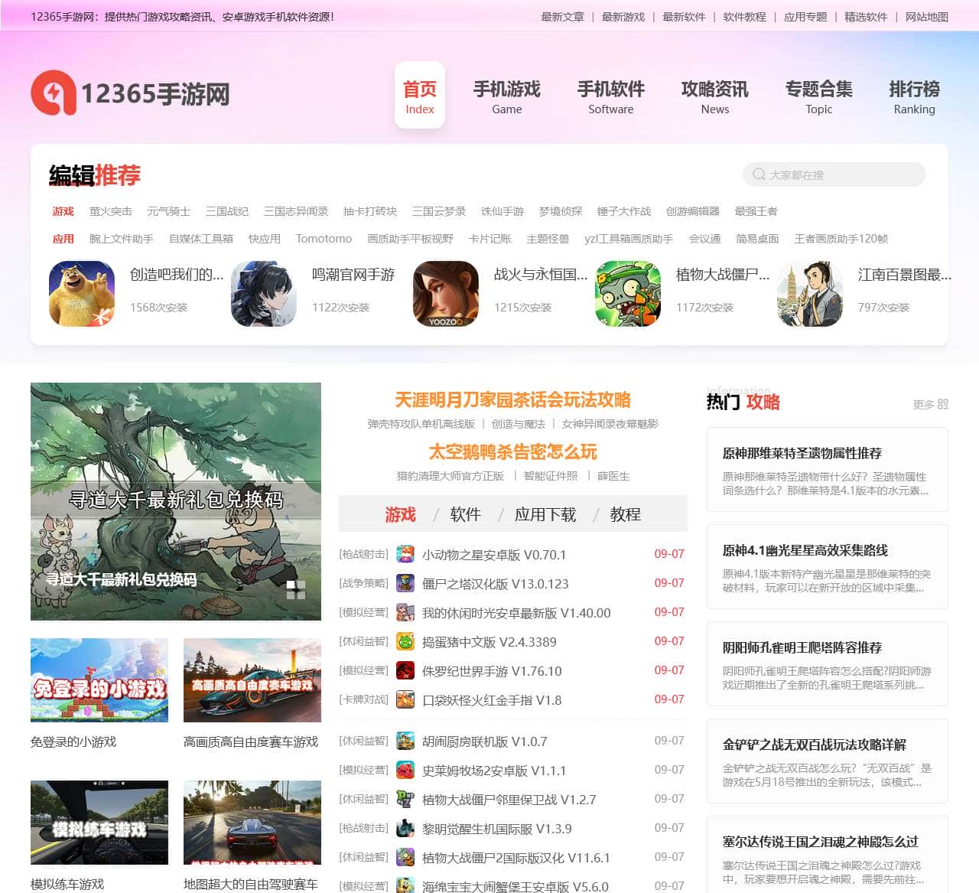Click the 侏罗纪世界手游 game icon
Viewport: 979px width, 893px height.
(405, 670)
